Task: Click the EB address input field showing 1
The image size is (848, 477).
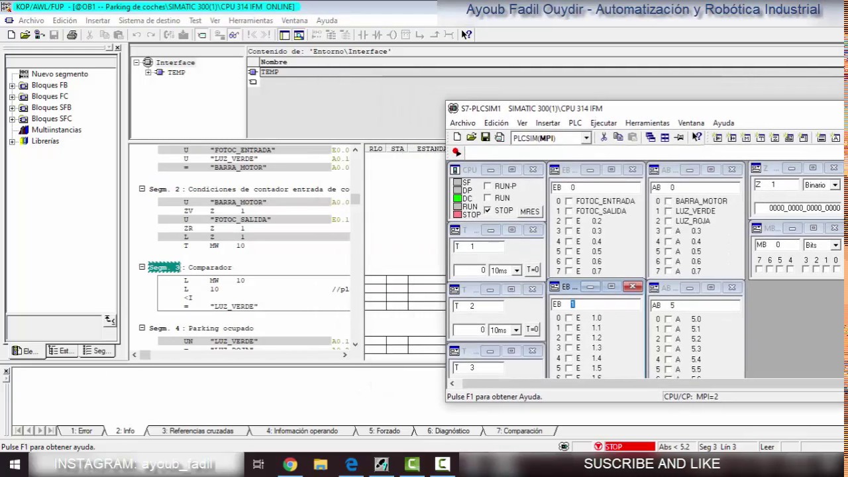Action: pyautogui.click(x=595, y=304)
